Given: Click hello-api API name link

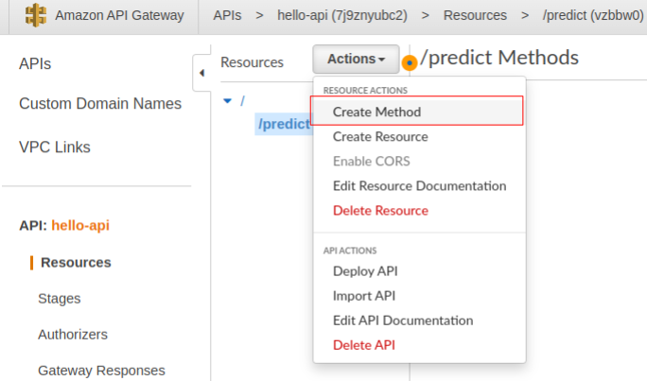Looking at the screenshot, I should tap(80, 226).
